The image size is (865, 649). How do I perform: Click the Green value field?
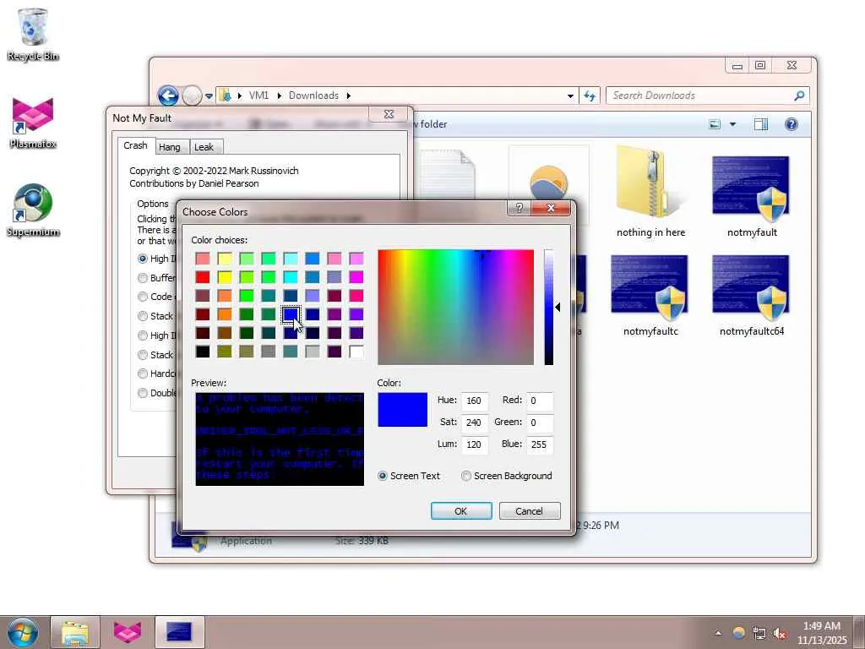coord(540,423)
